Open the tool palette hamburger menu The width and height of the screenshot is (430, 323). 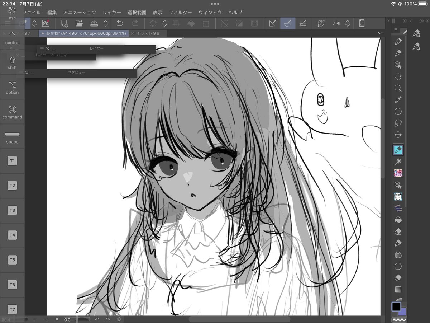(396, 29)
